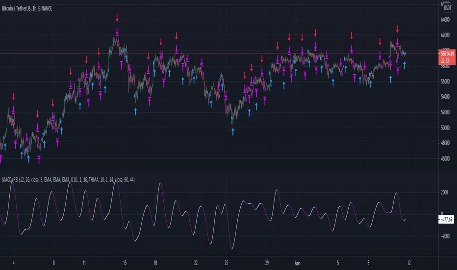Screen dimensions: 457x270
Task: Open the USDT currency selector
Action: (x=446, y=7)
